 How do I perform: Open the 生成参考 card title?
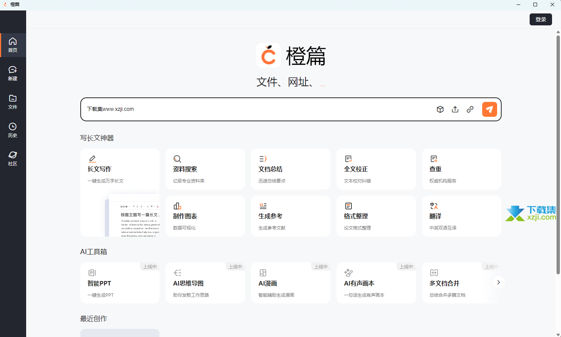click(x=270, y=216)
